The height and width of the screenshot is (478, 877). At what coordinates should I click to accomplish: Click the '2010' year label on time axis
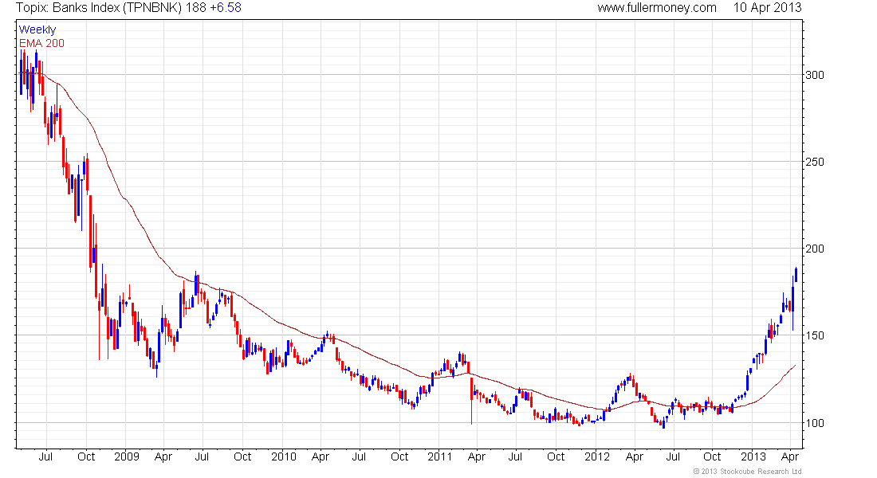pyautogui.click(x=284, y=456)
